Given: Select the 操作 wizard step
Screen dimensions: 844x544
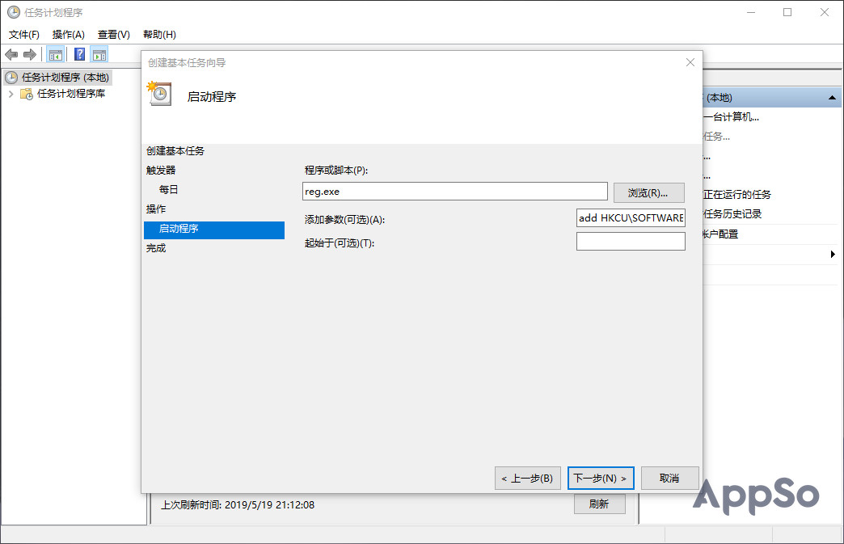Looking at the screenshot, I should click(156, 209).
